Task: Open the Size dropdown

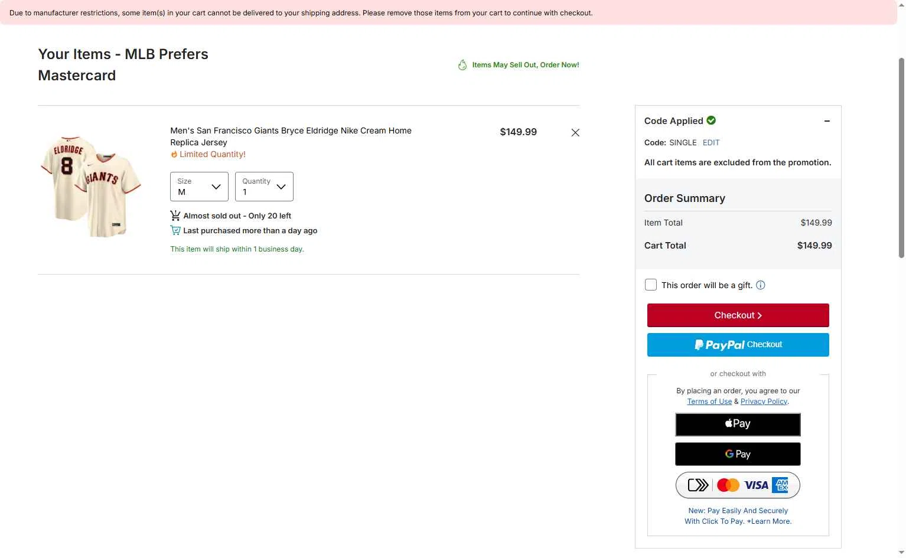Action: (x=199, y=187)
